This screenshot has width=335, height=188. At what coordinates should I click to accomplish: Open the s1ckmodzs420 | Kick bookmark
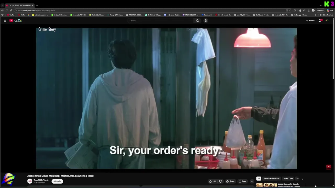(78, 15)
